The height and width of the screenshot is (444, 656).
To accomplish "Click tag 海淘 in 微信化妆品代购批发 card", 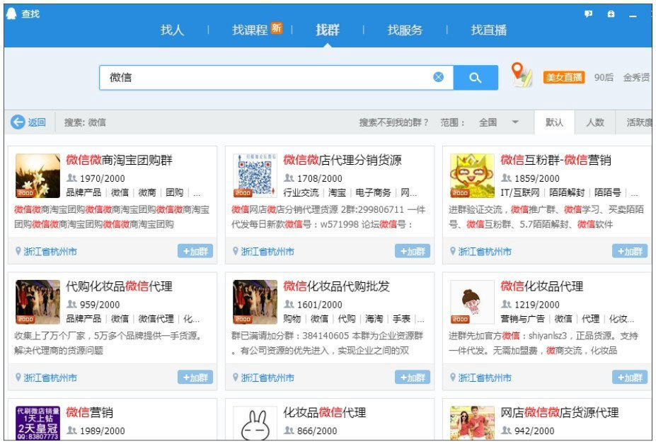I will 374,319.
